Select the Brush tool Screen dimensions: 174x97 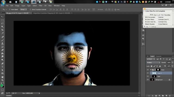2,40
